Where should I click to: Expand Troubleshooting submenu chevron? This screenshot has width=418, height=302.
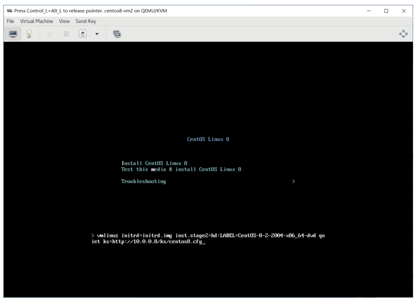tap(293, 181)
